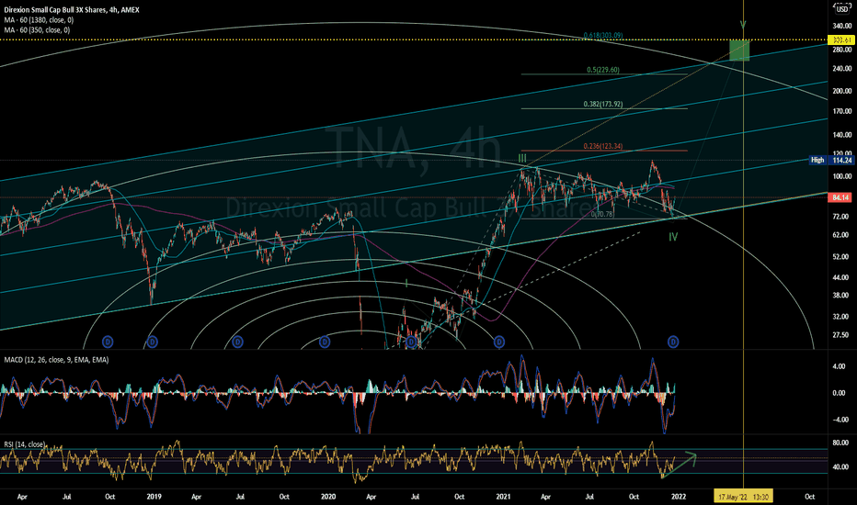Click the dividend marker above the 2022 label
This screenshot has height=505, width=857.
pos(673,342)
